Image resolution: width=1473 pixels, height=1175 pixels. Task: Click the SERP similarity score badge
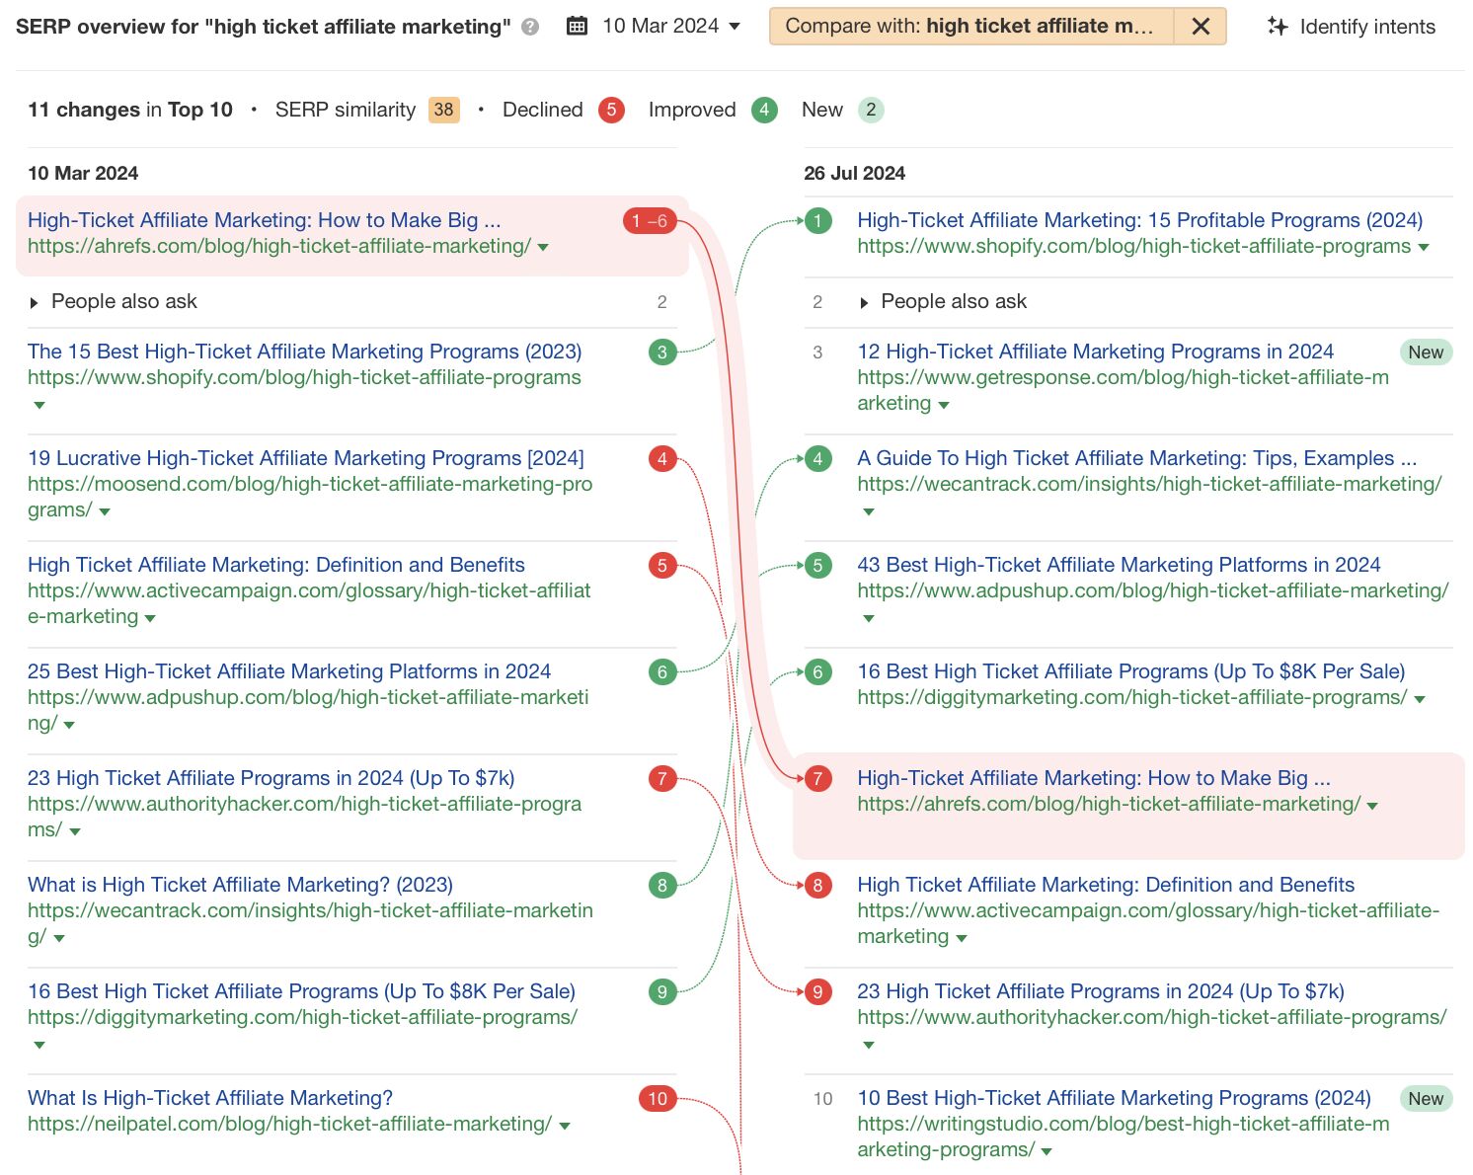tap(443, 110)
